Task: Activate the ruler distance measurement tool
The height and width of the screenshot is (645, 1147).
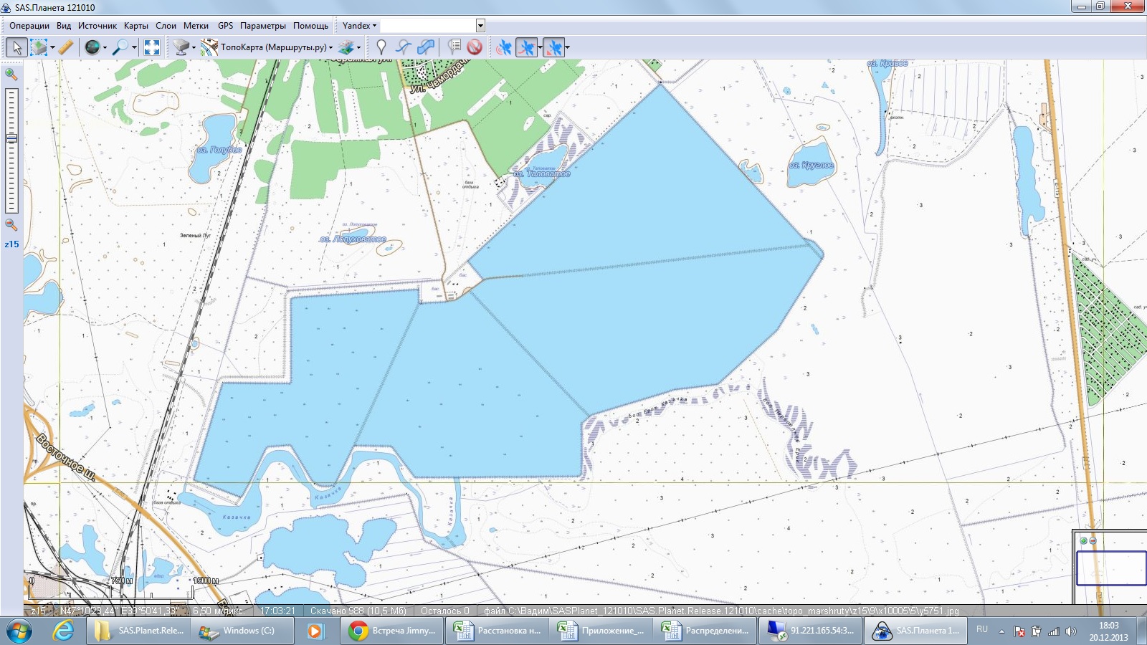Action: 66,47
